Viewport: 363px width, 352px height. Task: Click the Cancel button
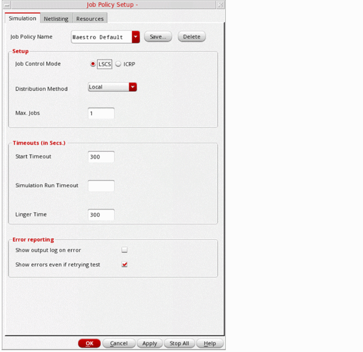[119, 343]
